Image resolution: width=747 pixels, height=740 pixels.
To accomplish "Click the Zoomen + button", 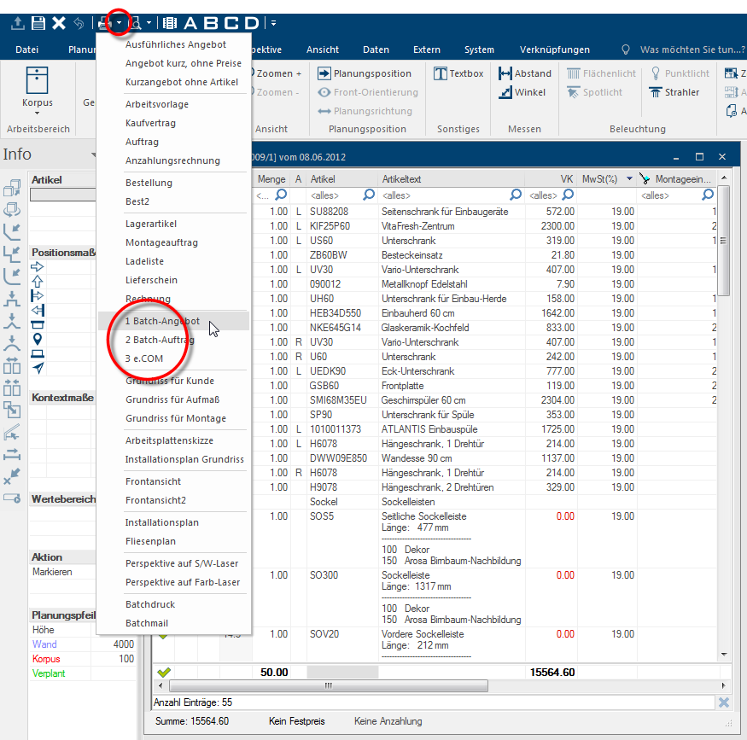I will 279,73.
